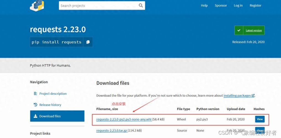Download requests-2.23.0.tar.gz source file
Image resolution: width=281 pixels, height=138 pixels.
tap(112, 131)
